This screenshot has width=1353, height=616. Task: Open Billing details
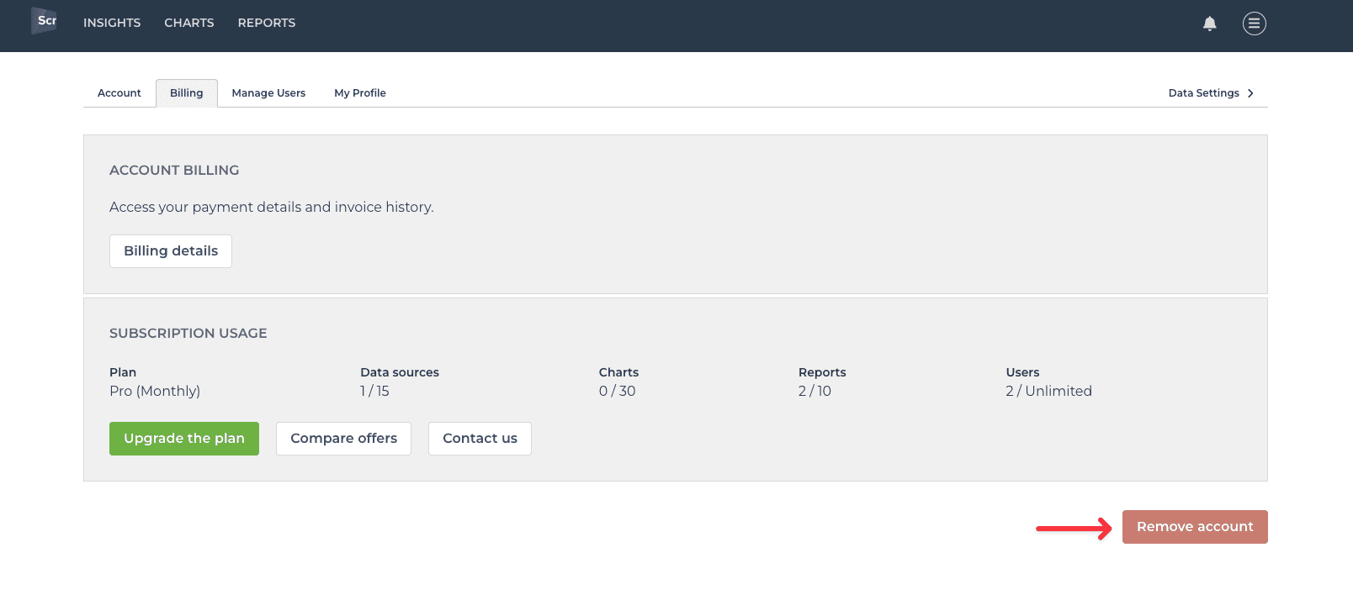[171, 251]
